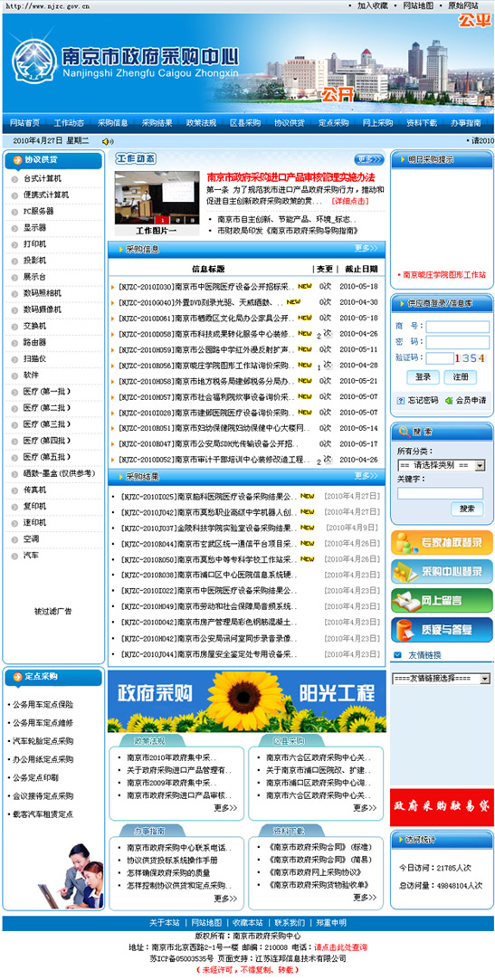Click the speaker icon beside the date
Screen dimensions: 495x980
click(107, 141)
